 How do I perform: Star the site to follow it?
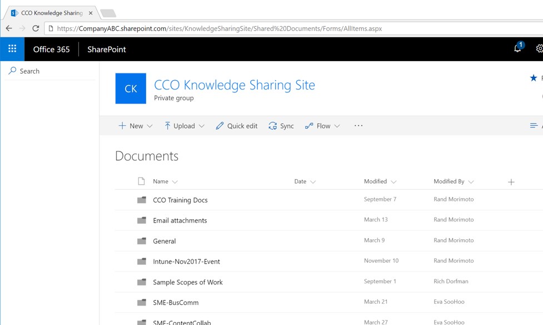coord(532,78)
